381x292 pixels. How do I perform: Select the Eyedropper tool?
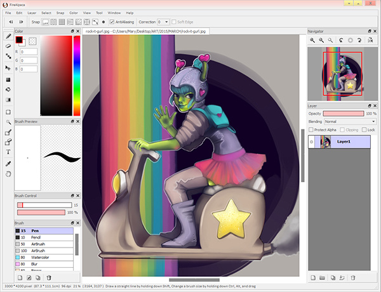click(8, 164)
